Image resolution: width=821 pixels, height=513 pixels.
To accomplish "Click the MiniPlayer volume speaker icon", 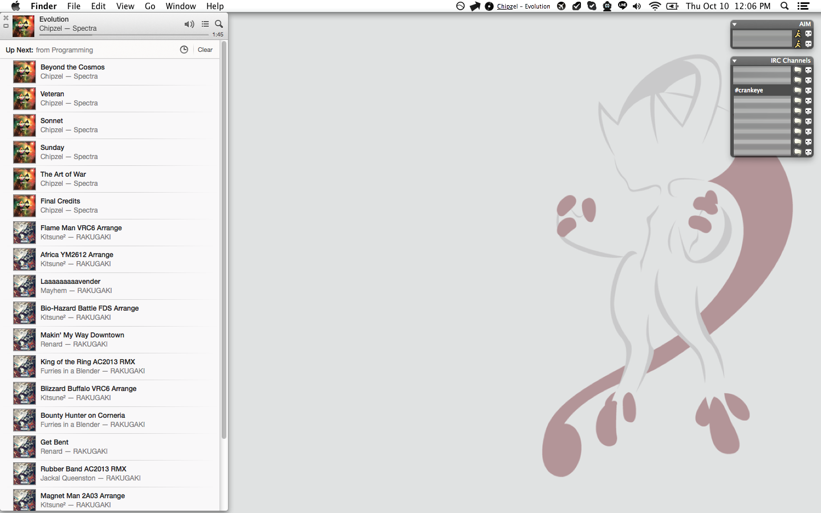I will (189, 24).
